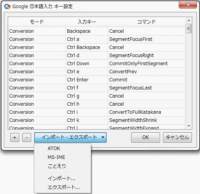
Task: Sort by モード column header
Action: 37,22
